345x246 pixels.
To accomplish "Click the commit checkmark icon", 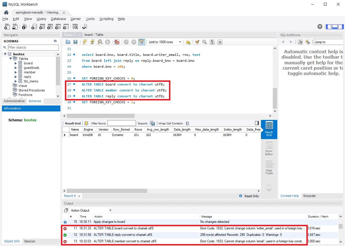I will tap(126, 42).
